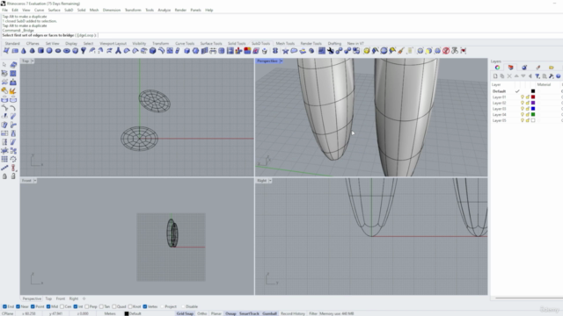Select the SubD cylinder tool icon
The image size is (563, 316).
(40, 51)
